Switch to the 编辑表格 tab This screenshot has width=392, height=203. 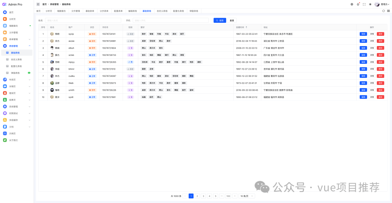132,11
